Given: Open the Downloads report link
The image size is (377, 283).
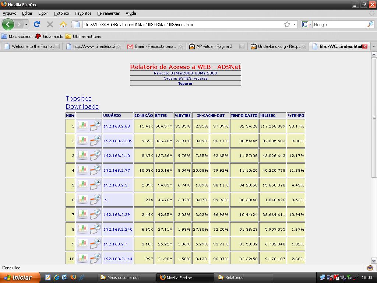Looking at the screenshot, I should point(82,106).
